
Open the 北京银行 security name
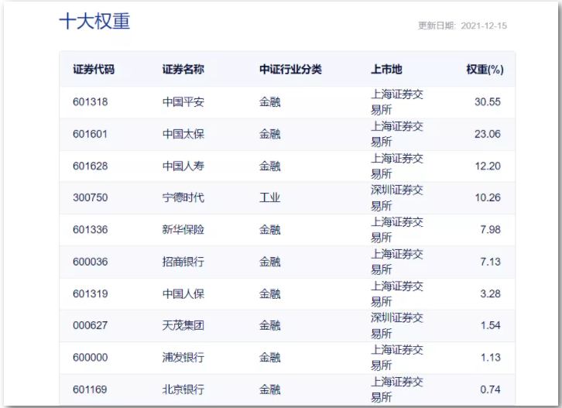[x=183, y=389]
